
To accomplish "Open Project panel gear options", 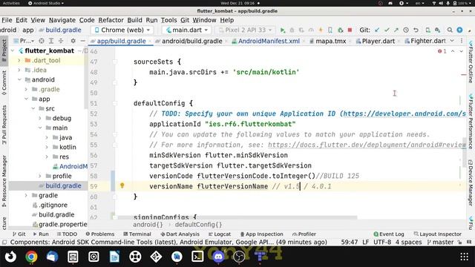I will click(x=73, y=41).
